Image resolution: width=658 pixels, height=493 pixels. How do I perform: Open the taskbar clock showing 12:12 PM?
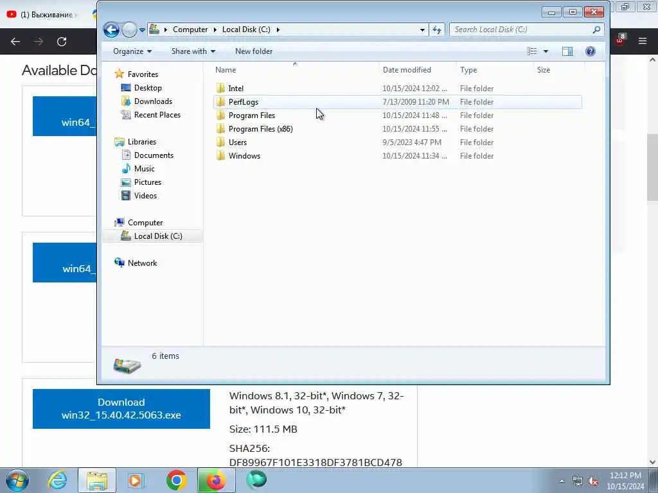(x=625, y=480)
